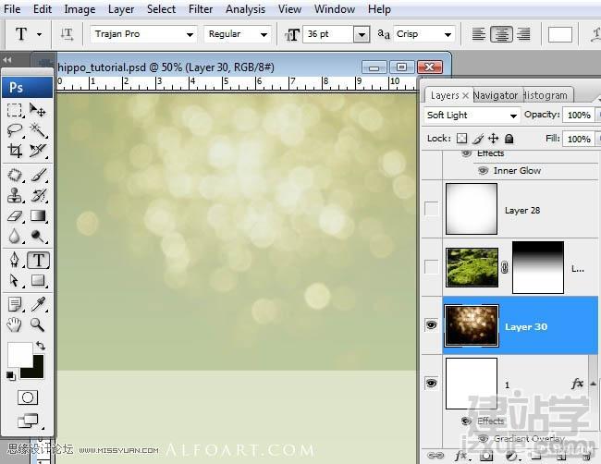The image size is (601, 464).
Task: Toggle Quick Mask mode
Action: click(x=28, y=397)
